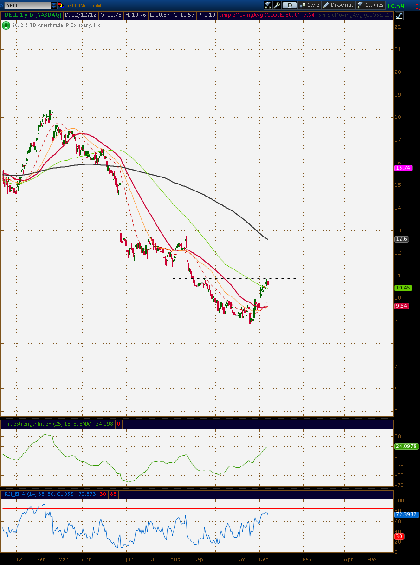Click the range value R: 0.19
Image resolution: width=420 pixels, height=565 pixels.
pyautogui.click(x=207, y=15)
